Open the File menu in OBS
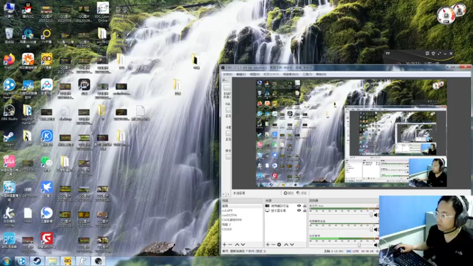 coord(228,74)
